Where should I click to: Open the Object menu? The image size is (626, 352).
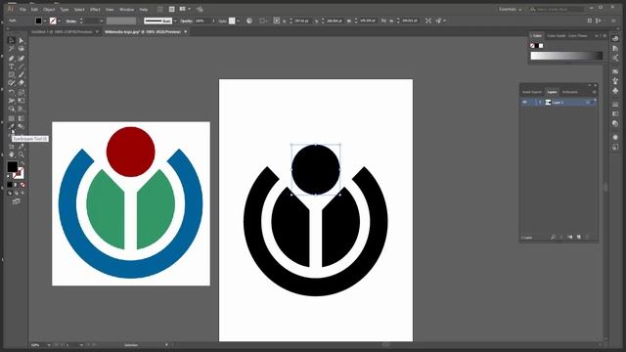[49, 9]
